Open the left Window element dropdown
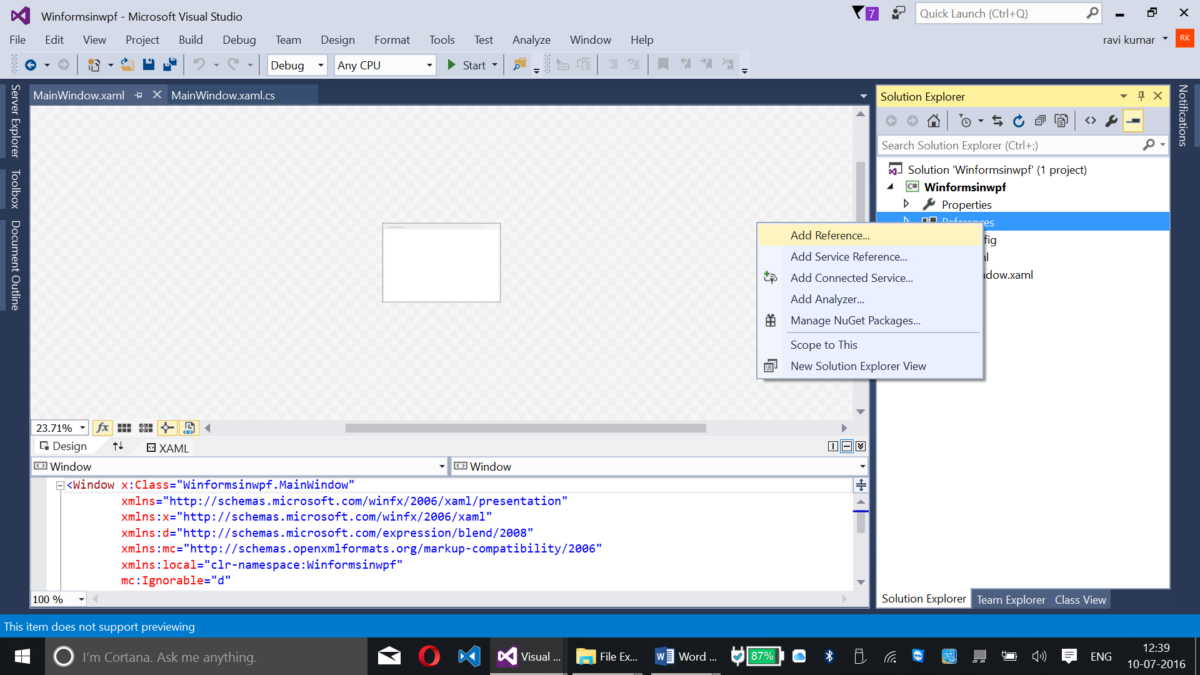The image size is (1200, 675). pos(442,466)
